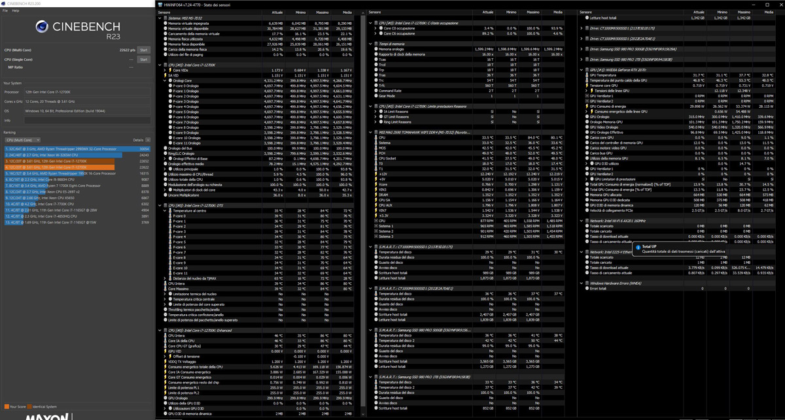Collapse the CPU [#0] Intel Core i7-12700K section
Image resolution: width=785 pixels, height=420 pixels.
tap(160, 65)
